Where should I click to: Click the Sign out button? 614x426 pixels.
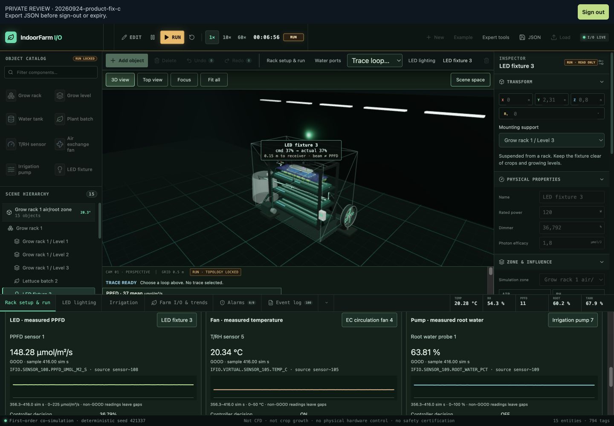click(x=593, y=12)
